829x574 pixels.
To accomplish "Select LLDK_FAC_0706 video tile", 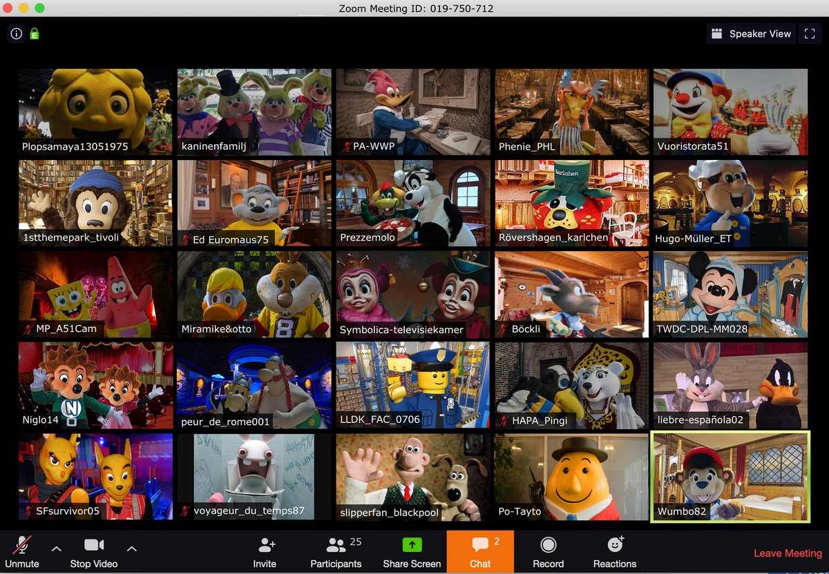I will (x=413, y=385).
